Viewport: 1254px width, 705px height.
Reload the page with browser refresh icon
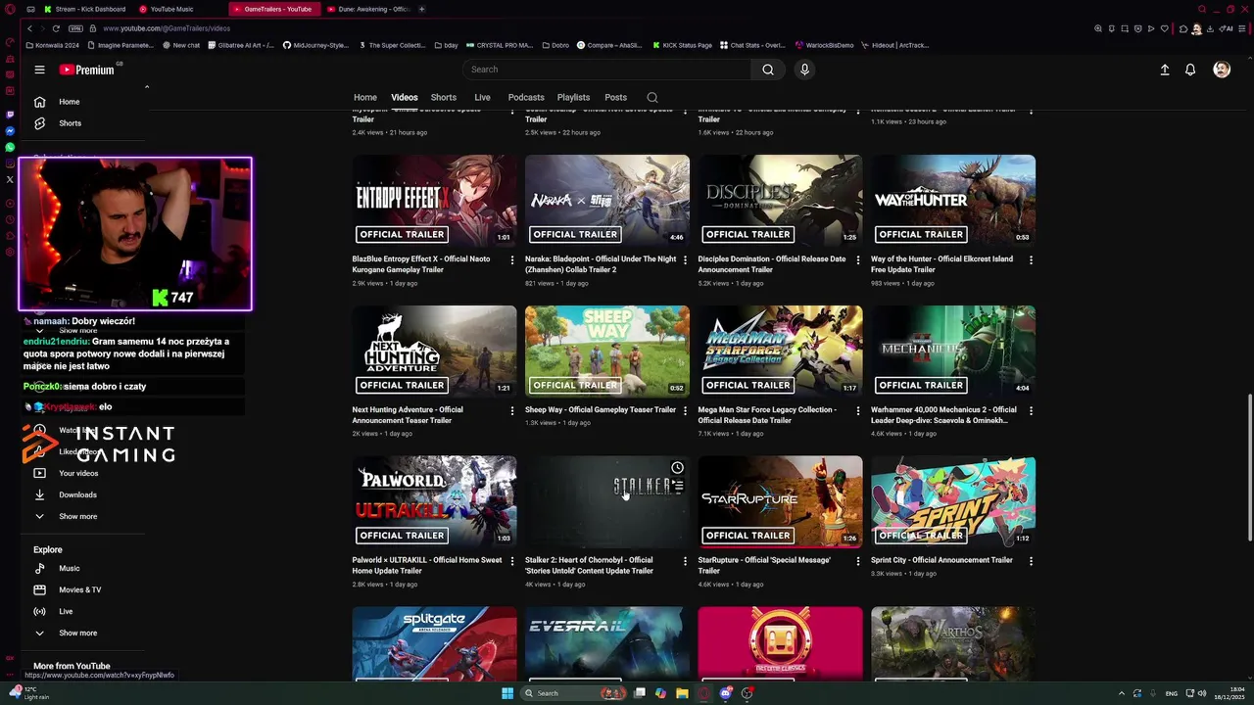(56, 28)
